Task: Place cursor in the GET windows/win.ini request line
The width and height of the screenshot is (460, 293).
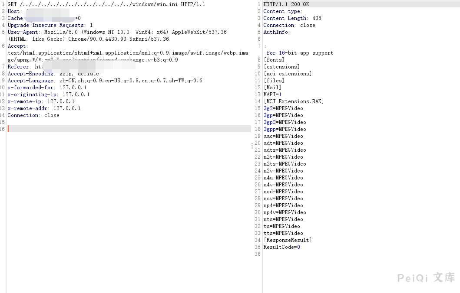Action: pyautogui.click(x=106, y=4)
